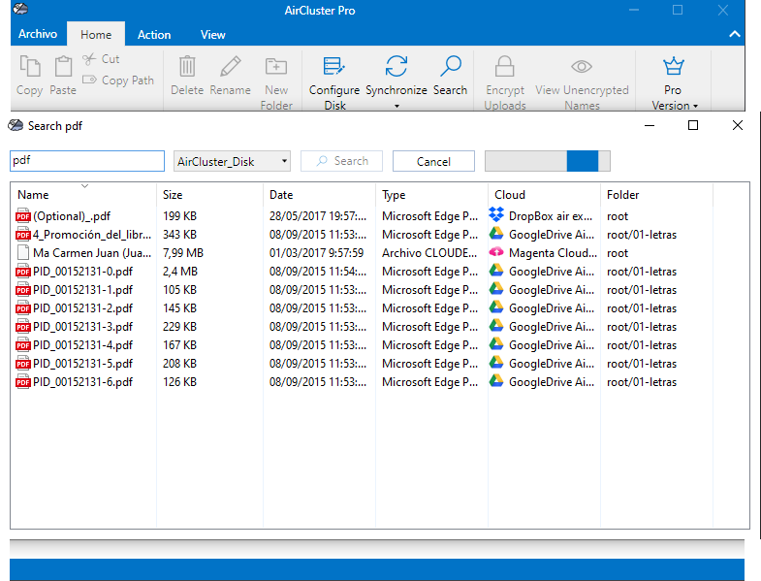
Task: Click the Encrypt Uploads padlock icon
Action: (505, 66)
